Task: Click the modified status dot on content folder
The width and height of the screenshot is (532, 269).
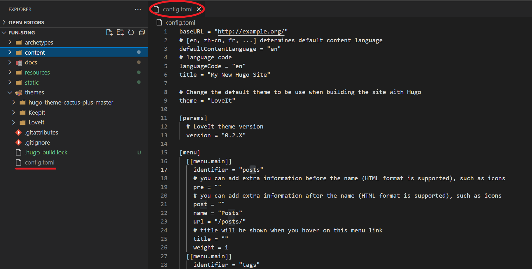Action: click(x=139, y=52)
